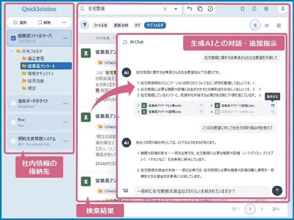This screenshot has height=220, width=294.
Task: Click first search result Excel file icon
Action: [86, 53]
